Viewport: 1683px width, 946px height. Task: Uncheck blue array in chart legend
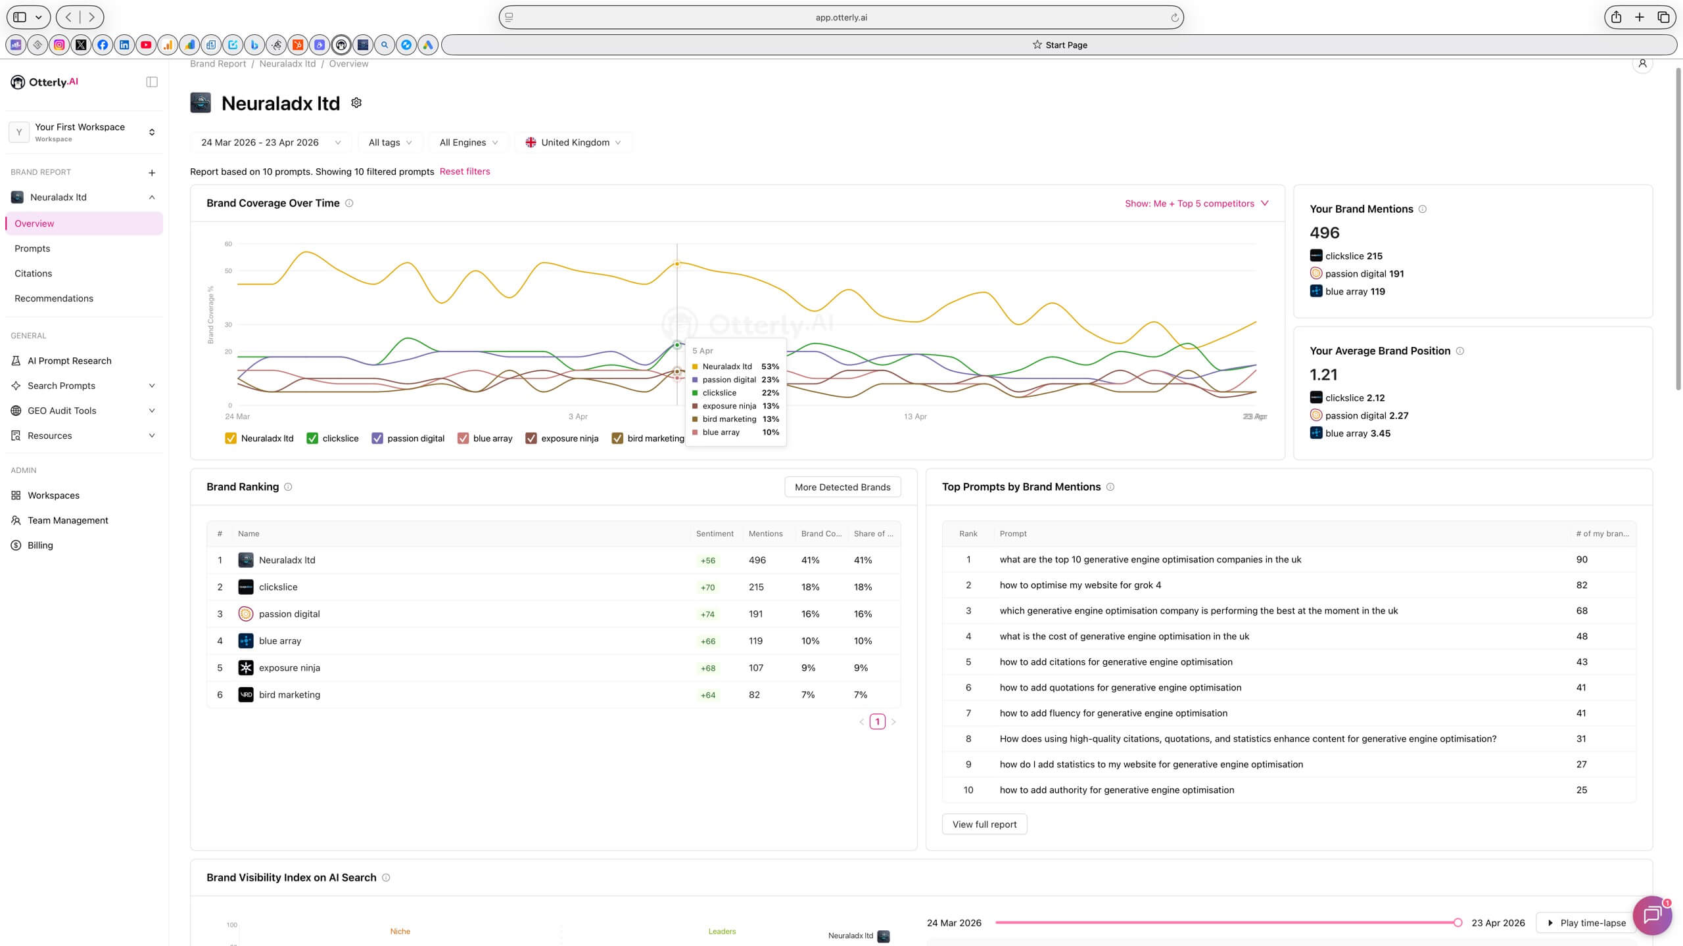pyautogui.click(x=463, y=438)
